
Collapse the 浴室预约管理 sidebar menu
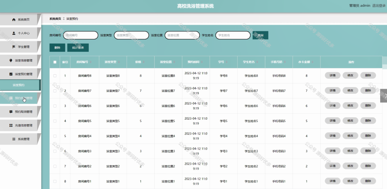[x=20, y=74]
